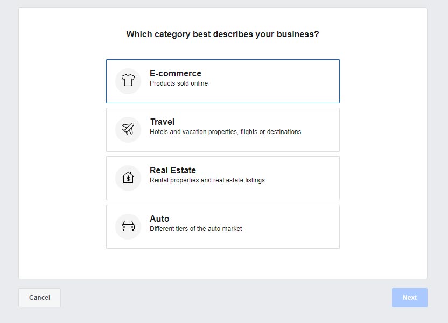Pick the Real Estate title label
The height and width of the screenshot is (323, 448).
coord(173,170)
